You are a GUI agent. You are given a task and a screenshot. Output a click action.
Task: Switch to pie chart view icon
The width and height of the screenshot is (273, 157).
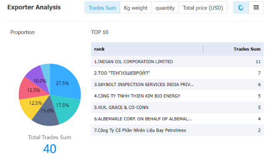[x=241, y=8]
